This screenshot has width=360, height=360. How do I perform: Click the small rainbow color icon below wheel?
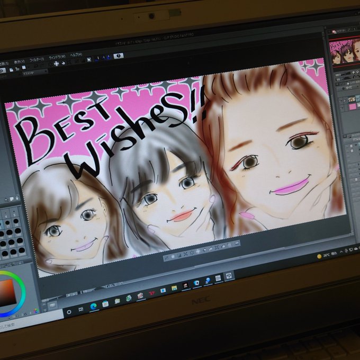pyautogui.click(x=36, y=311)
